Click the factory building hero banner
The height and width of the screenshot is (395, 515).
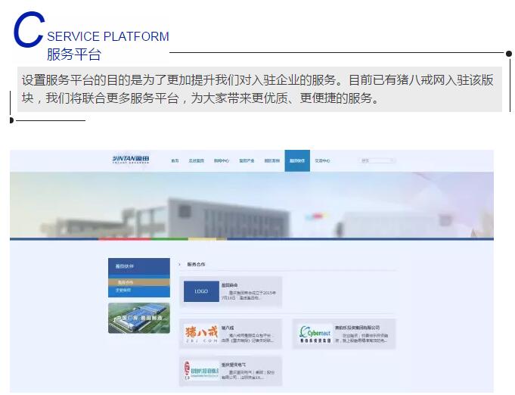(x=251, y=204)
